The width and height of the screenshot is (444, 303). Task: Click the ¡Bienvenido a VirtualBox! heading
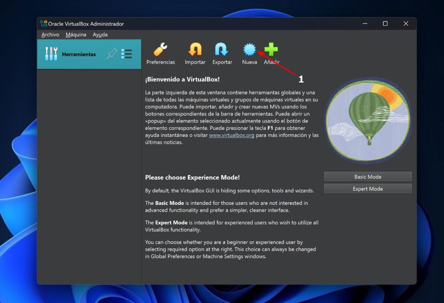182,79
